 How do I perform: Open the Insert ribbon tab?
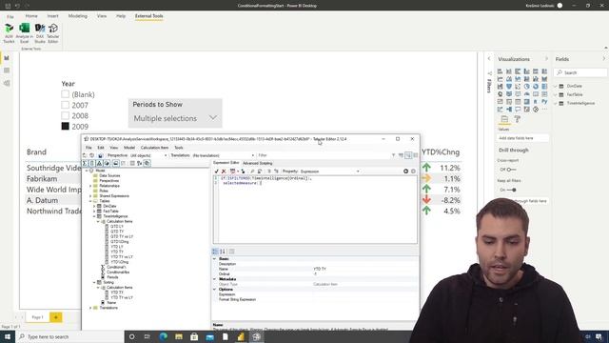(x=53, y=16)
